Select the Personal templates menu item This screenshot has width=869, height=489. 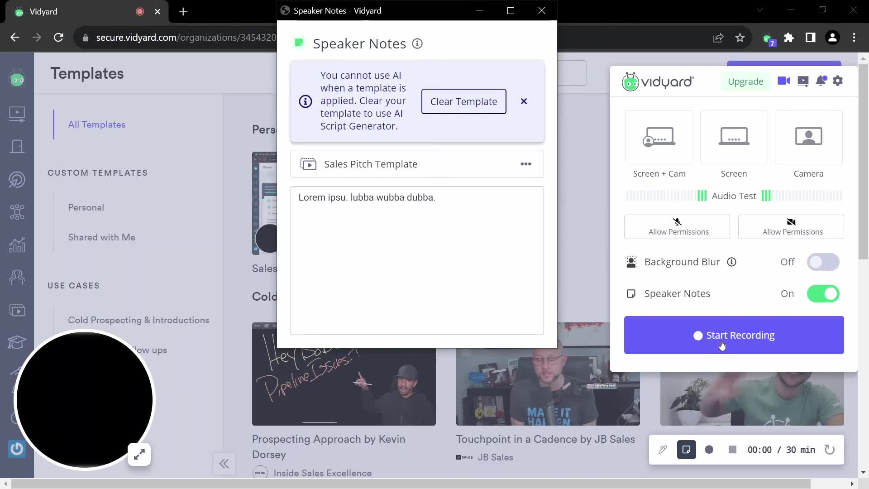[86, 206]
